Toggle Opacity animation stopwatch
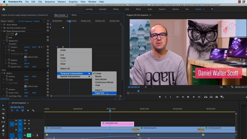The height and width of the screenshot is (139, 247). pos(9,63)
